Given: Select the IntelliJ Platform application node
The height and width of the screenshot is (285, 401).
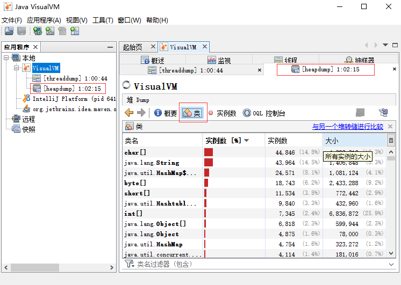Looking at the screenshot, I should pos(69,99).
